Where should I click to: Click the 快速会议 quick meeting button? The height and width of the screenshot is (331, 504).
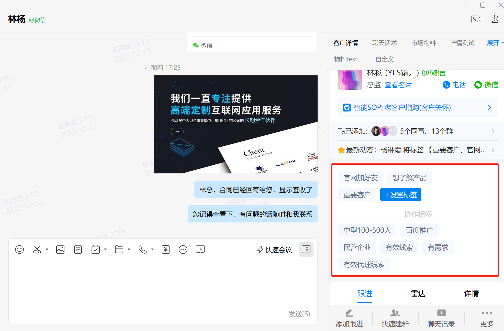[x=274, y=250]
